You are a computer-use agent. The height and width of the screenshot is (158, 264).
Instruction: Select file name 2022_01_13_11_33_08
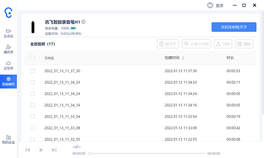(62, 128)
